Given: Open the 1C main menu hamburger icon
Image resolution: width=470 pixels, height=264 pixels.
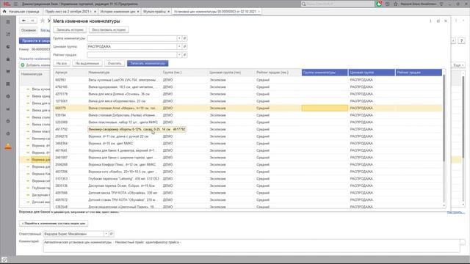Looking at the screenshot, I should coord(15,4).
